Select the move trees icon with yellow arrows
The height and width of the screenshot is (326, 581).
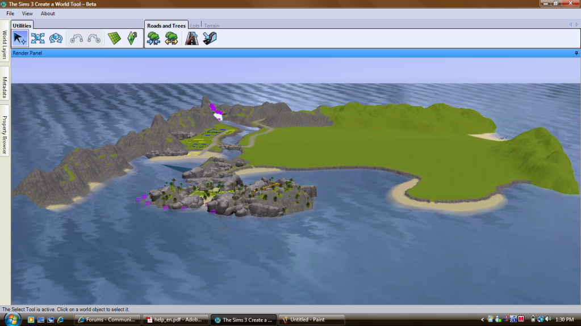click(x=171, y=39)
